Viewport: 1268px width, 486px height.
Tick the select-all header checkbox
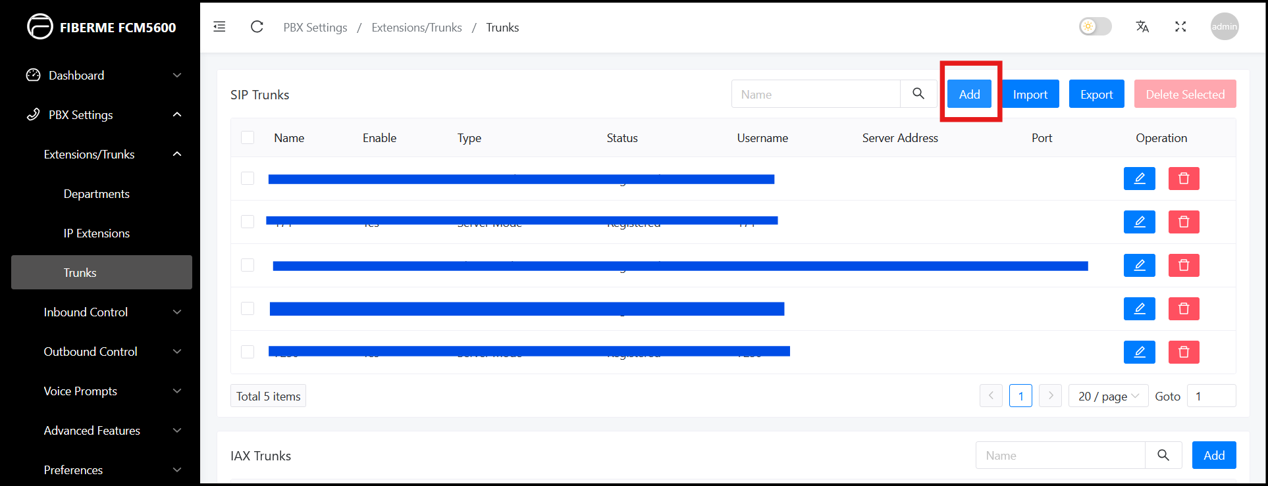click(x=248, y=137)
